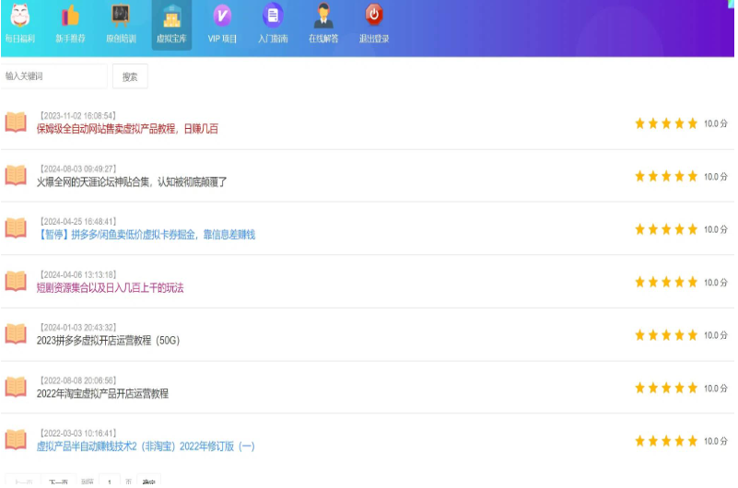Go to next page with 下一页
The image size is (738, 488).
[58, 481]
